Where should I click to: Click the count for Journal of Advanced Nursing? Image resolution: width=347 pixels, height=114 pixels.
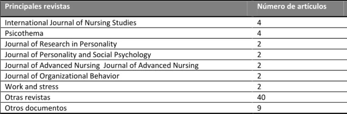(259, 65)
